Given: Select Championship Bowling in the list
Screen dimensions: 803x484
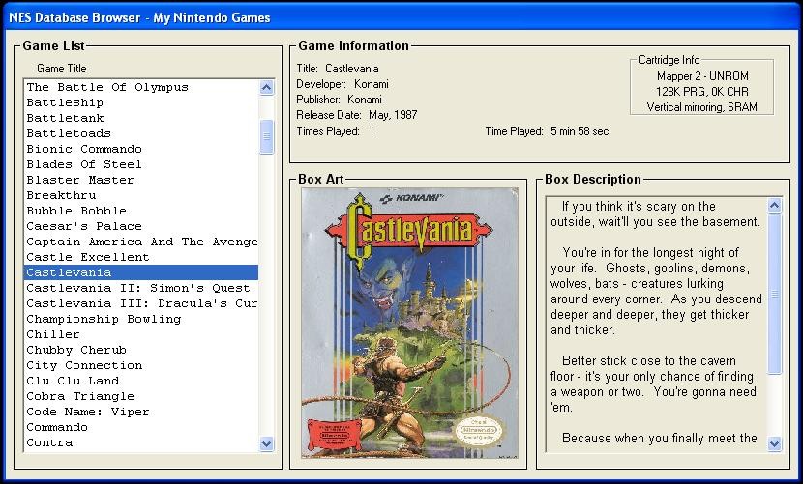Looking at the screenshot, I should point(141,319).
